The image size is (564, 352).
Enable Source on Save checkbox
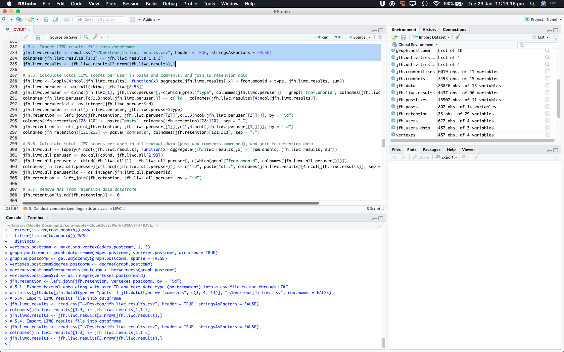[x=47, y=37]
